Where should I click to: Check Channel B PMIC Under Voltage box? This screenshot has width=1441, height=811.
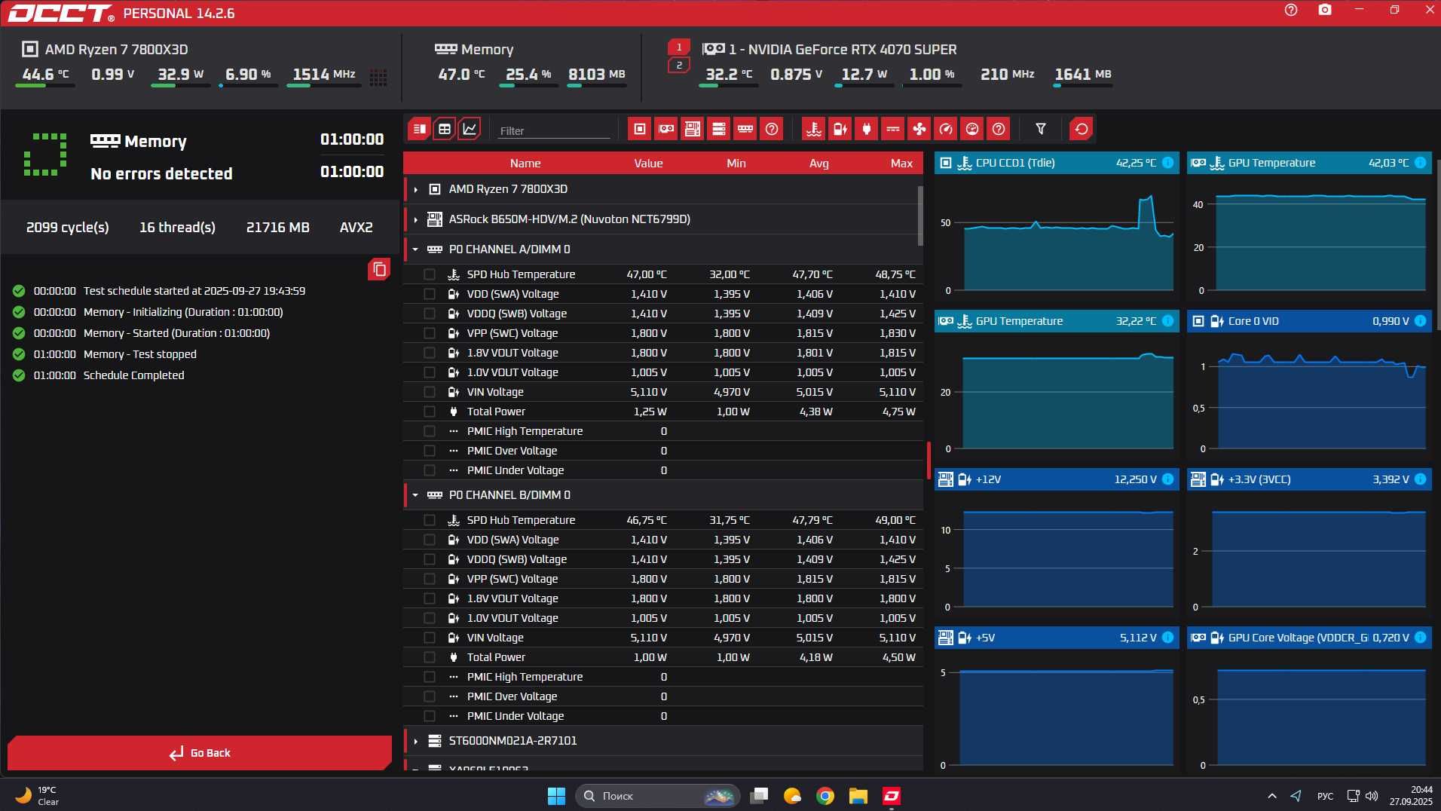[430, 716]
